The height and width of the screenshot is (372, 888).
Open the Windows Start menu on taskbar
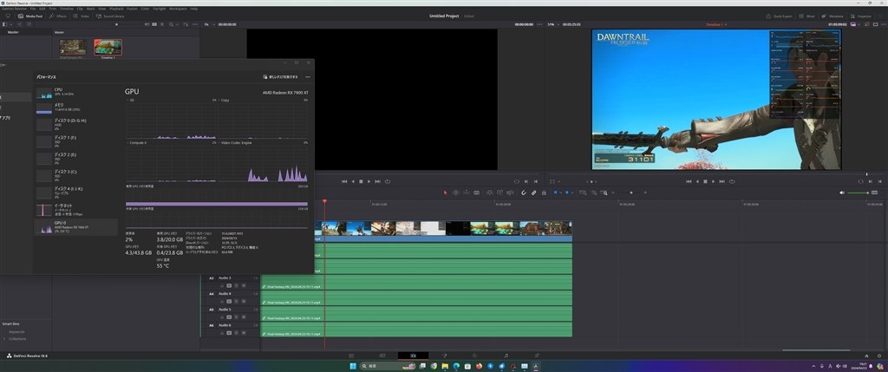pyautogui.click(x=351, y=366)
